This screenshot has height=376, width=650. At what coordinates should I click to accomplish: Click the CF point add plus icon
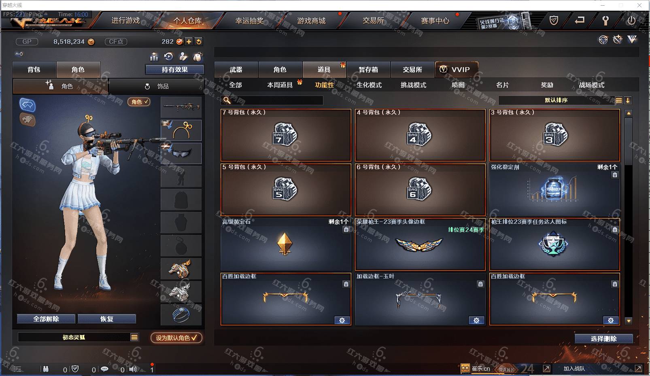(x=189, y=42)
